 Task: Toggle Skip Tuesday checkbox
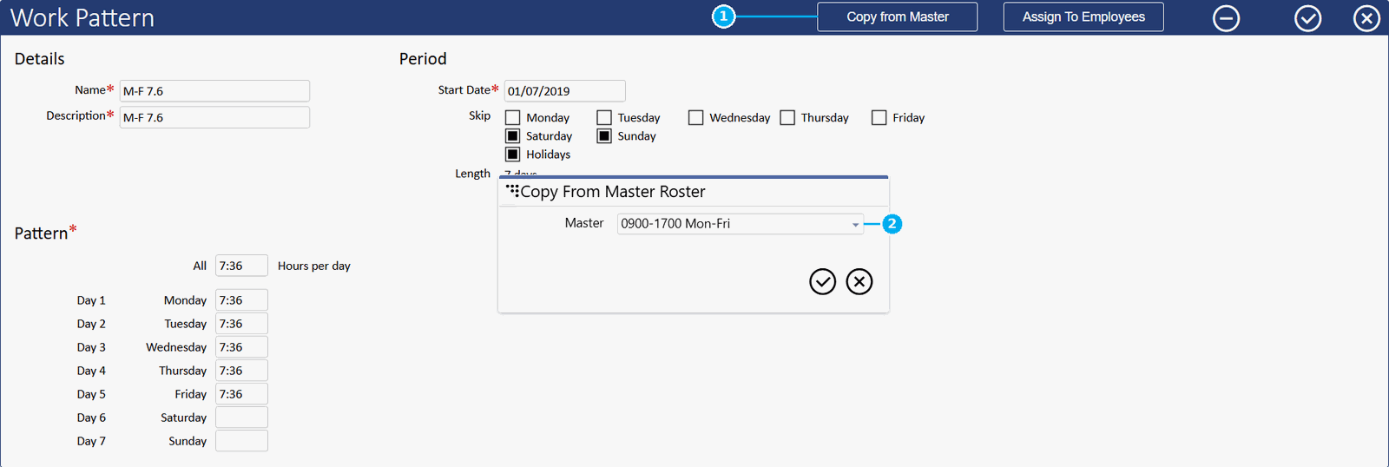(x=604, y=117)
